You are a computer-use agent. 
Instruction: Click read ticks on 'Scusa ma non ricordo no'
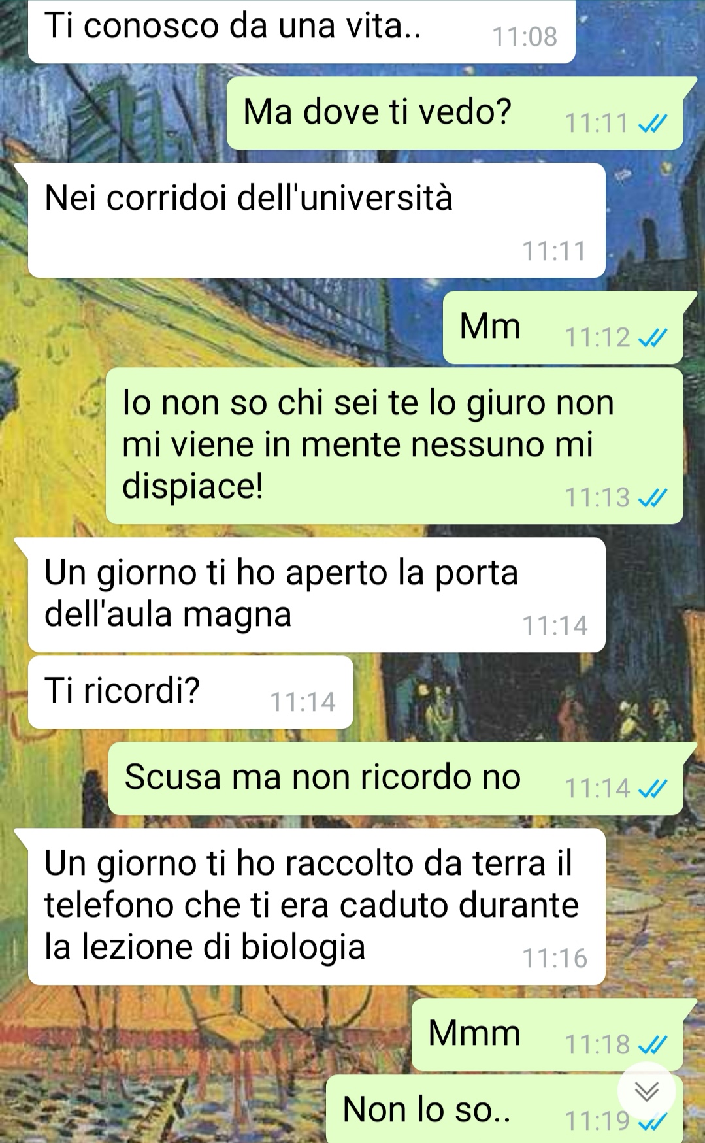[653, 788]
